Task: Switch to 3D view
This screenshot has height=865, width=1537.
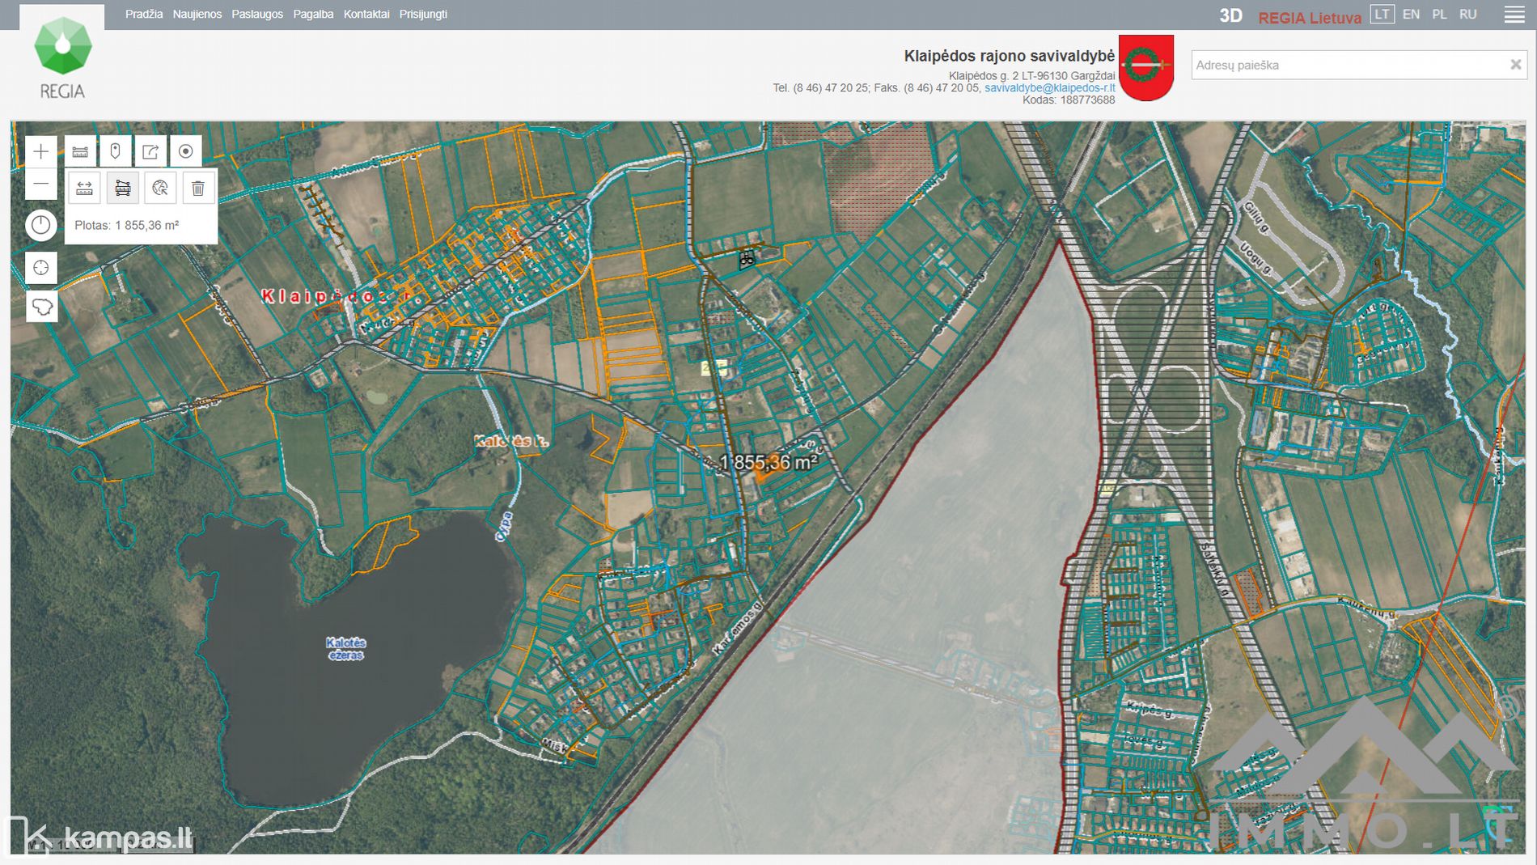Action: (x=1230, y=16)
